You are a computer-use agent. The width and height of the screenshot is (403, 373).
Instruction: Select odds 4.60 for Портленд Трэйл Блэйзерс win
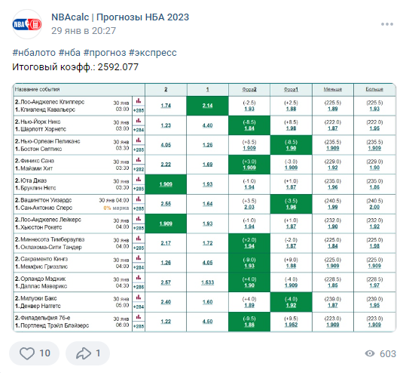tap(207, 322)
